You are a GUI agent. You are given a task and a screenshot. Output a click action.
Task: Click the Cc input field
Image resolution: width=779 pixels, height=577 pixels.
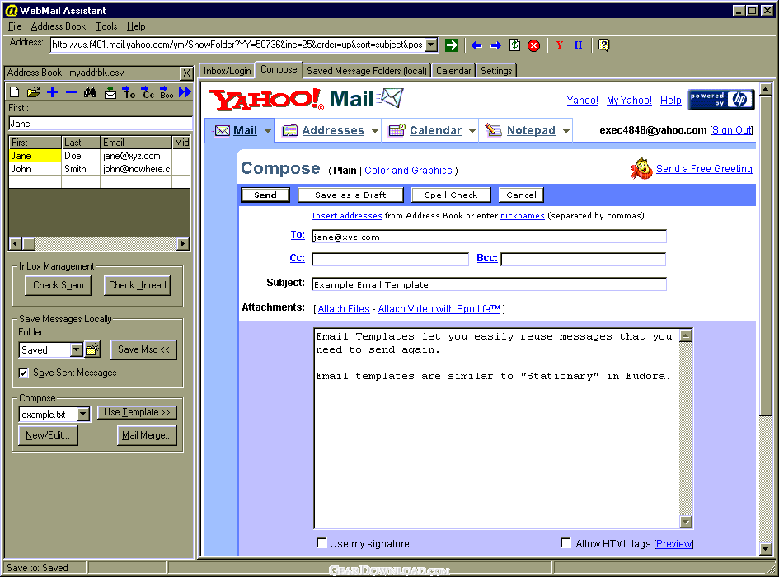click(x=390, y=260)
